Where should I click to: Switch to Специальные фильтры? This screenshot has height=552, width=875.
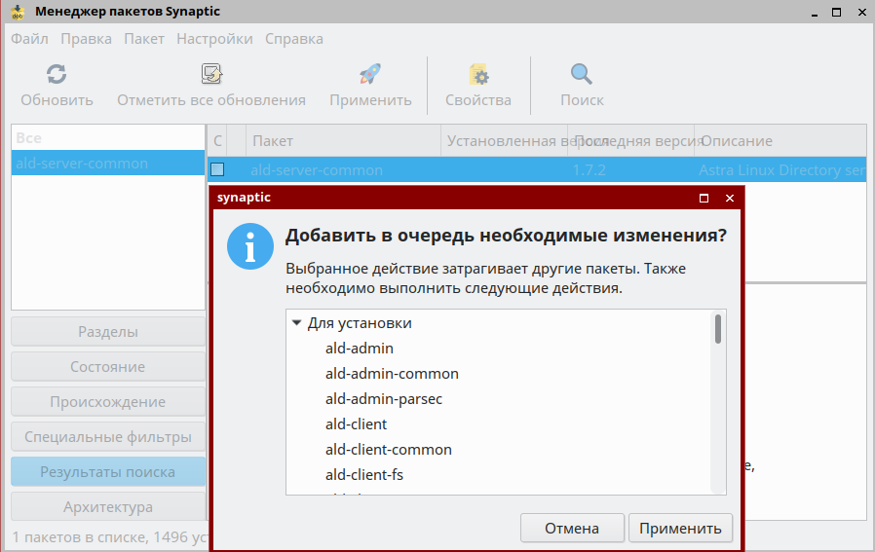point(108,437)
